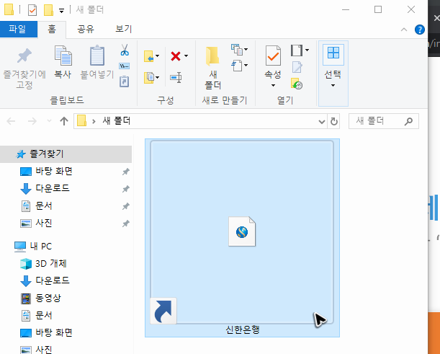This screenshot has height=354, width=440.
Task: Open the 열기 open-with dropdown arrow
Action: click(x=307, y=50)
